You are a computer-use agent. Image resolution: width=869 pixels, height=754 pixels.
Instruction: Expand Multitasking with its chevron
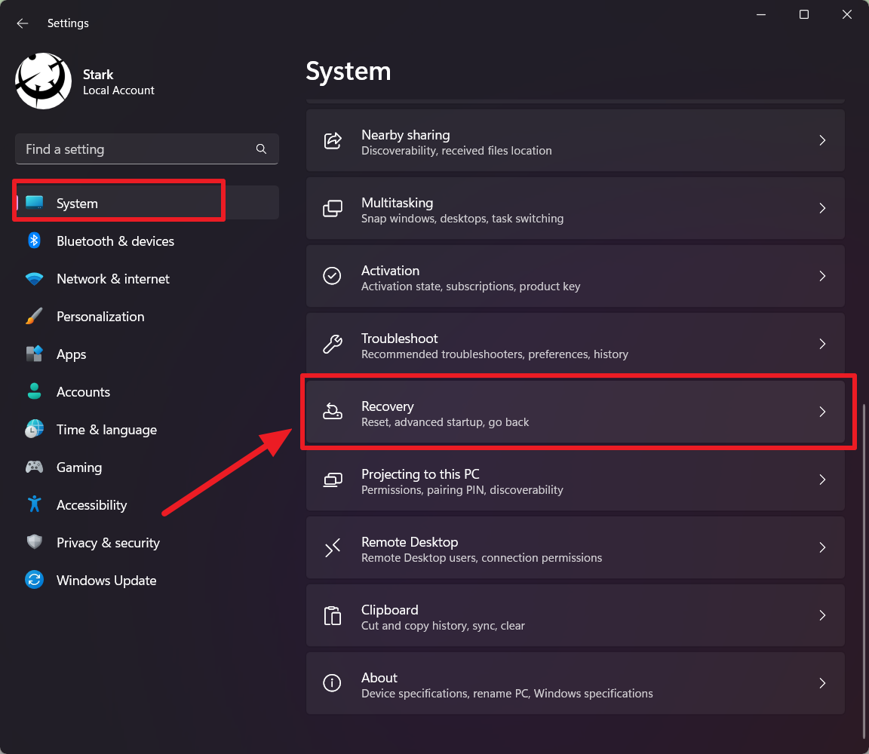pyautogui.click(x=822, y=208)
